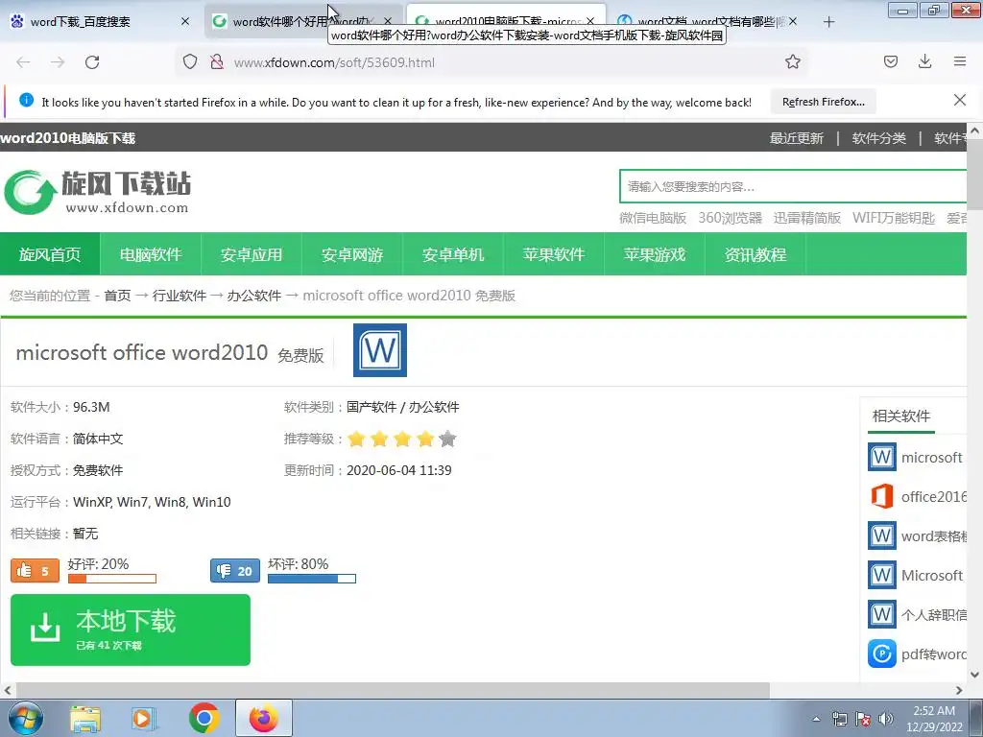This screenshot has height=737, width=983.
Task: Open related Microsoft entry icon fourth row
Action: coord(882,575)
